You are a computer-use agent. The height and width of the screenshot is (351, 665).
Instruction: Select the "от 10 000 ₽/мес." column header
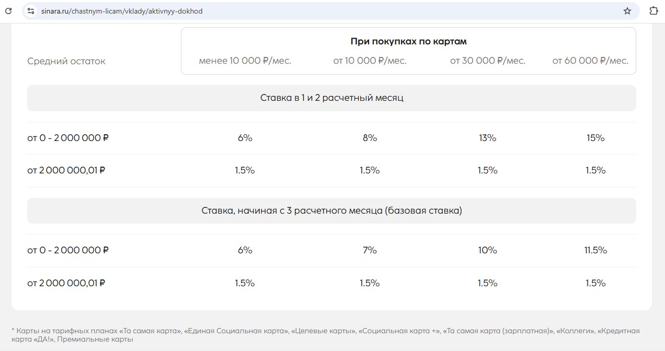click(x=370, y=61)
